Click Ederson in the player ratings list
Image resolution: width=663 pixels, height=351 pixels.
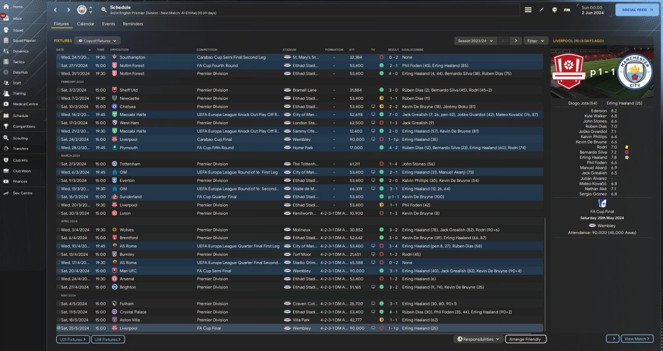pyautogui.click(x=599, y=110)
